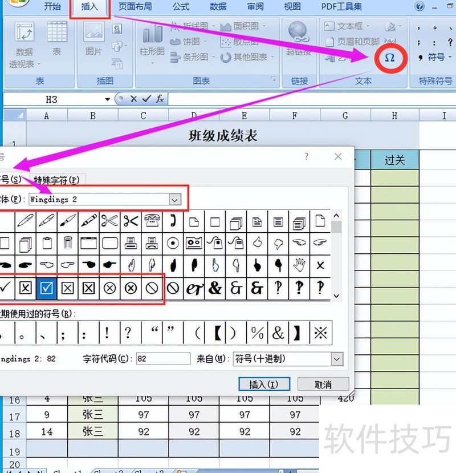Select the circled dot symbol
The width and height of the screenshot is (456, 473).
[x=173, y=243]
